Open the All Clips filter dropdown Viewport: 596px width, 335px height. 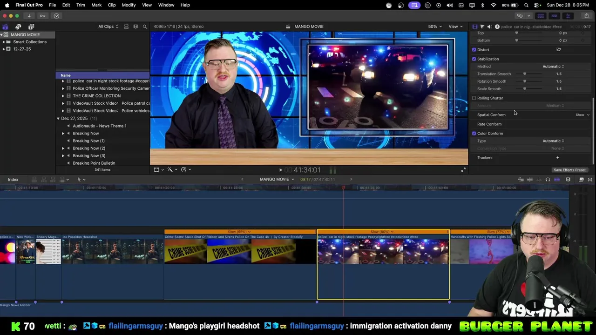(x=108, y=27)
